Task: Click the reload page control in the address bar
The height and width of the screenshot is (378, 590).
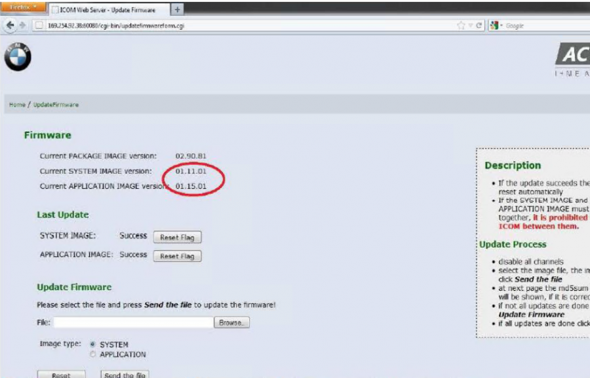Action: 479,25
